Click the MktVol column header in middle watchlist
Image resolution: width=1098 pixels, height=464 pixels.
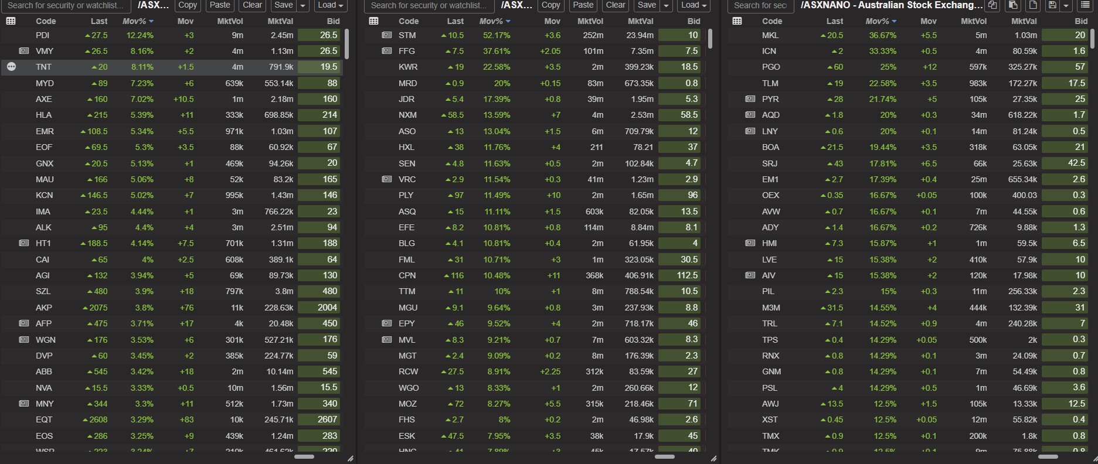590,21
